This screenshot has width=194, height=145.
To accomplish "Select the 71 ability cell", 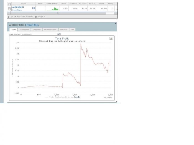I will (111, 9).
